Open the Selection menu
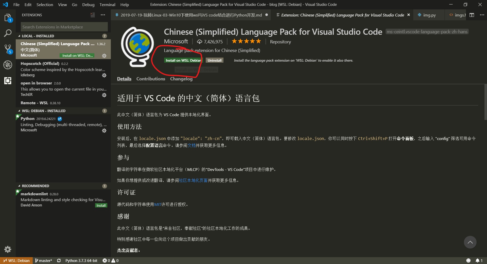 pyautogui.click(x=45, y=5)
